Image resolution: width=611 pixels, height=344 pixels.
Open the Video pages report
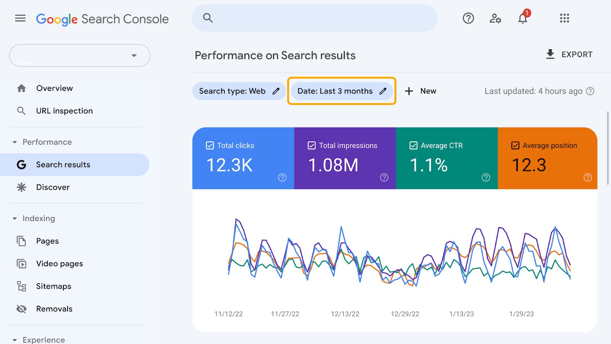point(59,263)
